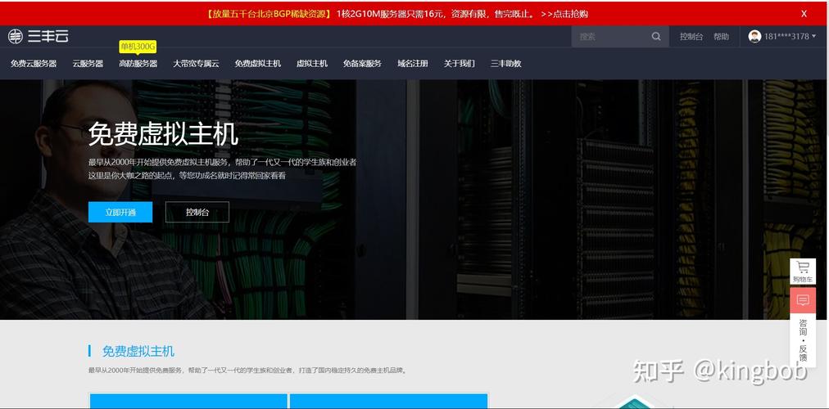Click the 放量五千台北京BGP稀缺资源 banner text
This screenshot has width=829, height=409.
[x=268, y=14]
